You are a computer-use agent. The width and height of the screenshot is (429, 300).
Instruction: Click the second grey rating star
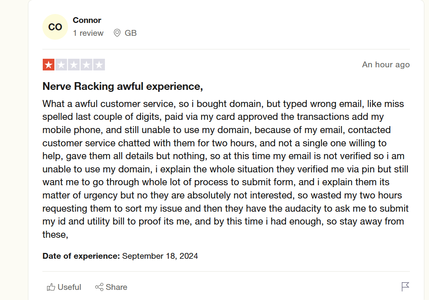tap(61, 65)
